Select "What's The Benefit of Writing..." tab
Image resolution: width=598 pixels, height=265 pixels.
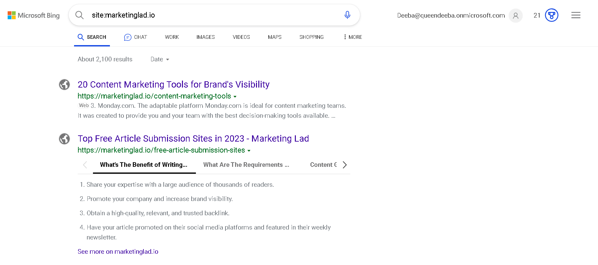point(144,165)
